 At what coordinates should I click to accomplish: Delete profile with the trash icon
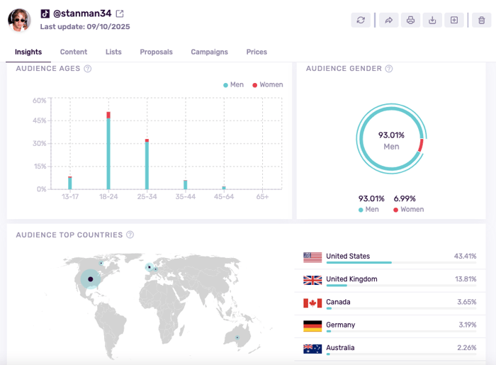tap(482, 20)
